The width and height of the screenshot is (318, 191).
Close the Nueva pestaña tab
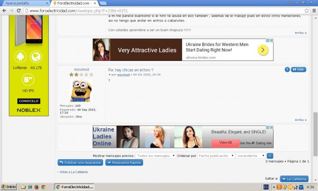pyautogui.click(x=47, y=3)
